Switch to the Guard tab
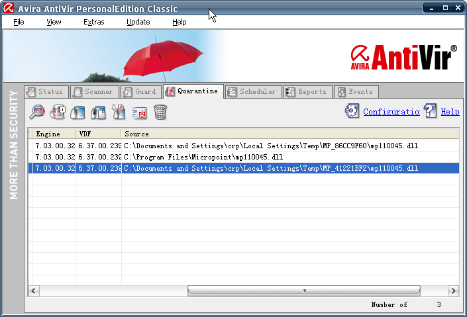 pyautogui.click(x=141, y=92)
